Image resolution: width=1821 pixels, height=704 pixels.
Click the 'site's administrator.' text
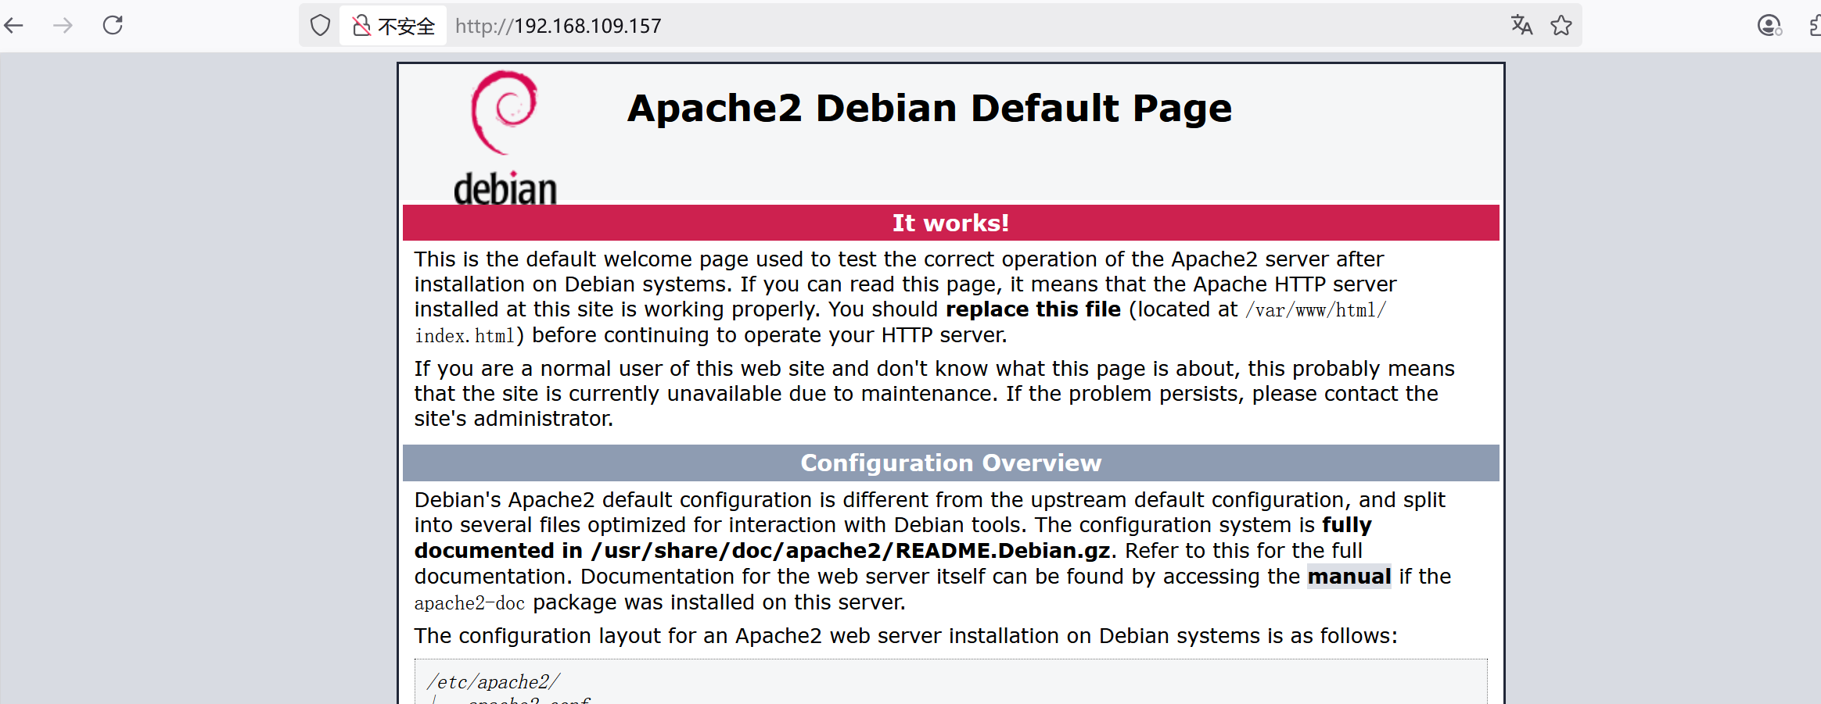514,419
